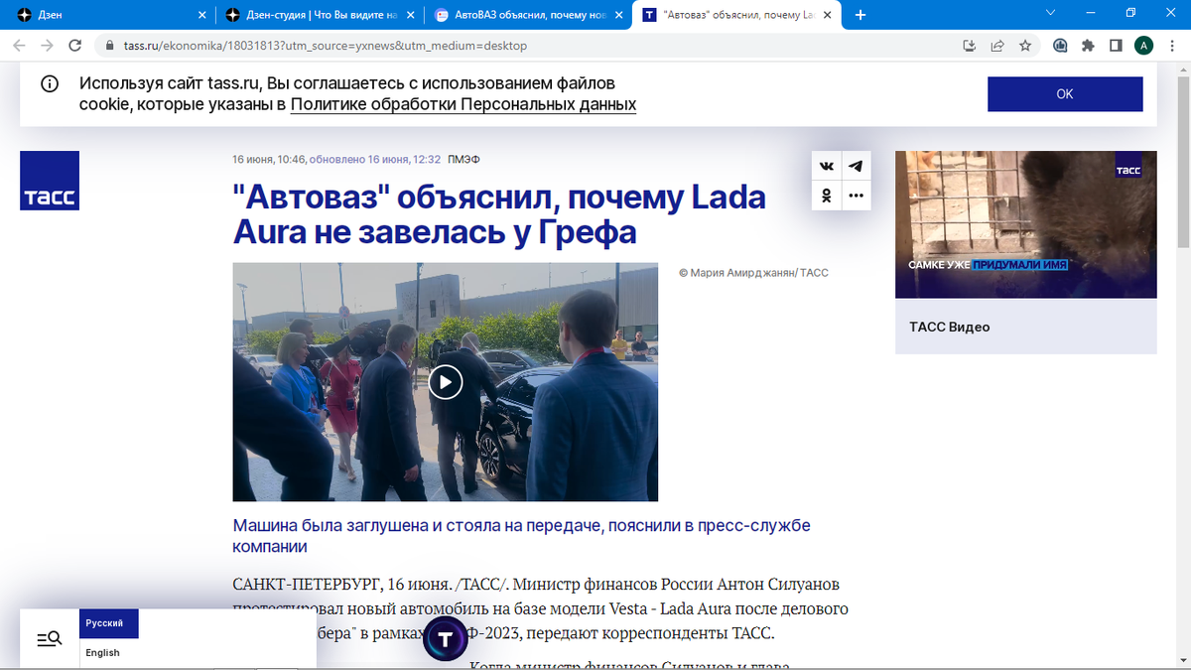Close the 'Дзен-студия' tab
Image resolution: width=1191 pixels, height=670 pixels.
(x=411, y=15)
